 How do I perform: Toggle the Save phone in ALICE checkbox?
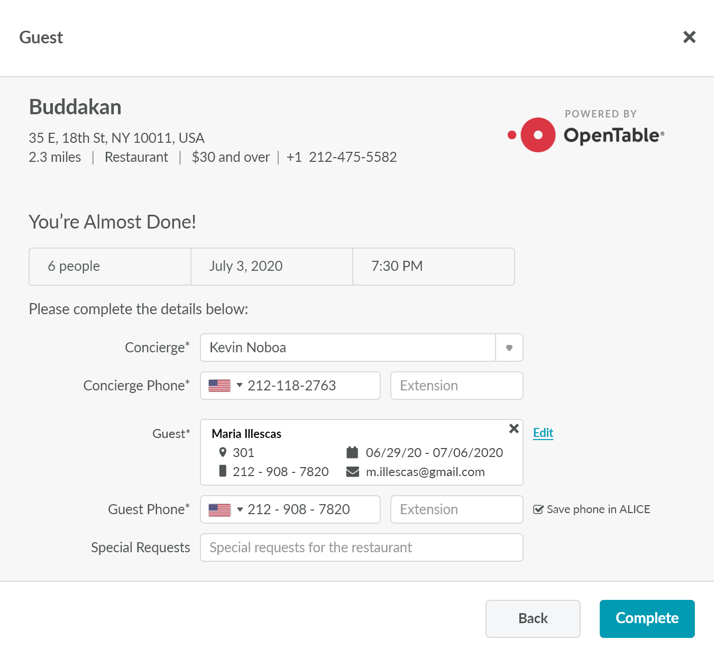click(538, 509)
